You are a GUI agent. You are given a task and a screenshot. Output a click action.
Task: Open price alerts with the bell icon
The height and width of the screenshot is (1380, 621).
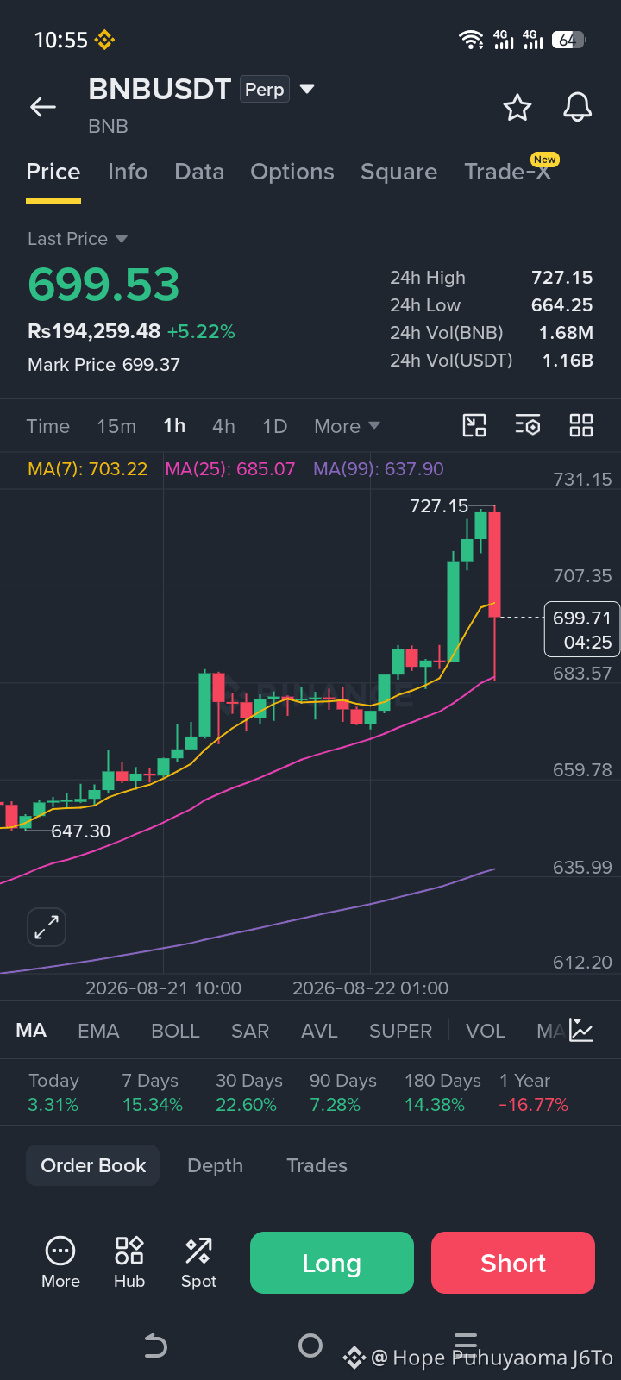[578, 108]
